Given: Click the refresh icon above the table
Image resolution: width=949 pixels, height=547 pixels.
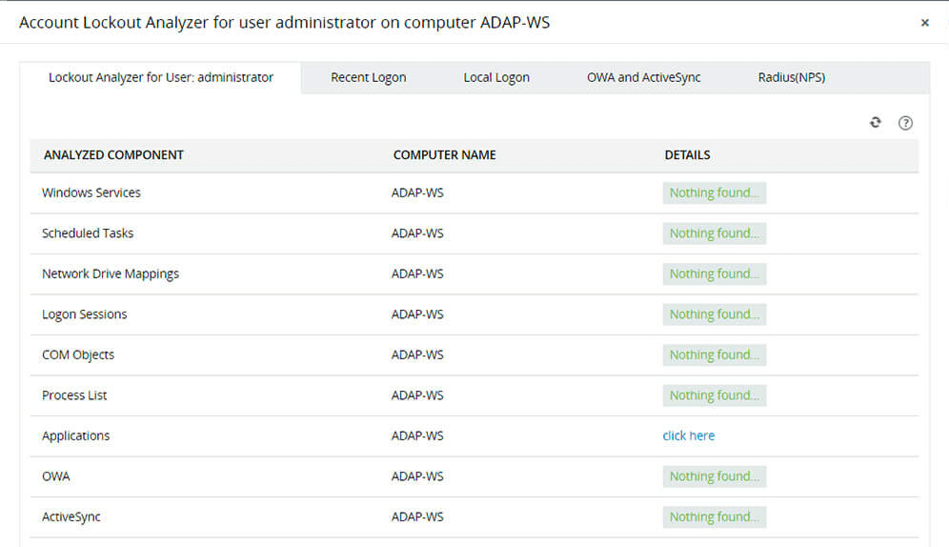Looking at the screenshot, I should pos(876,123).
